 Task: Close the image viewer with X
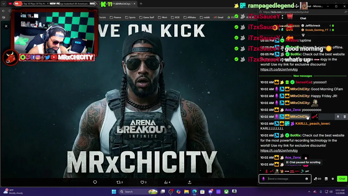(x=6, y=26)
